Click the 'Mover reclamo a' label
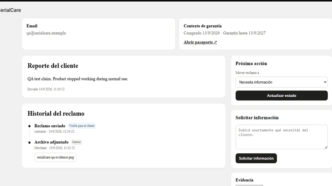 pyautogui.click(x=247, y=73)
